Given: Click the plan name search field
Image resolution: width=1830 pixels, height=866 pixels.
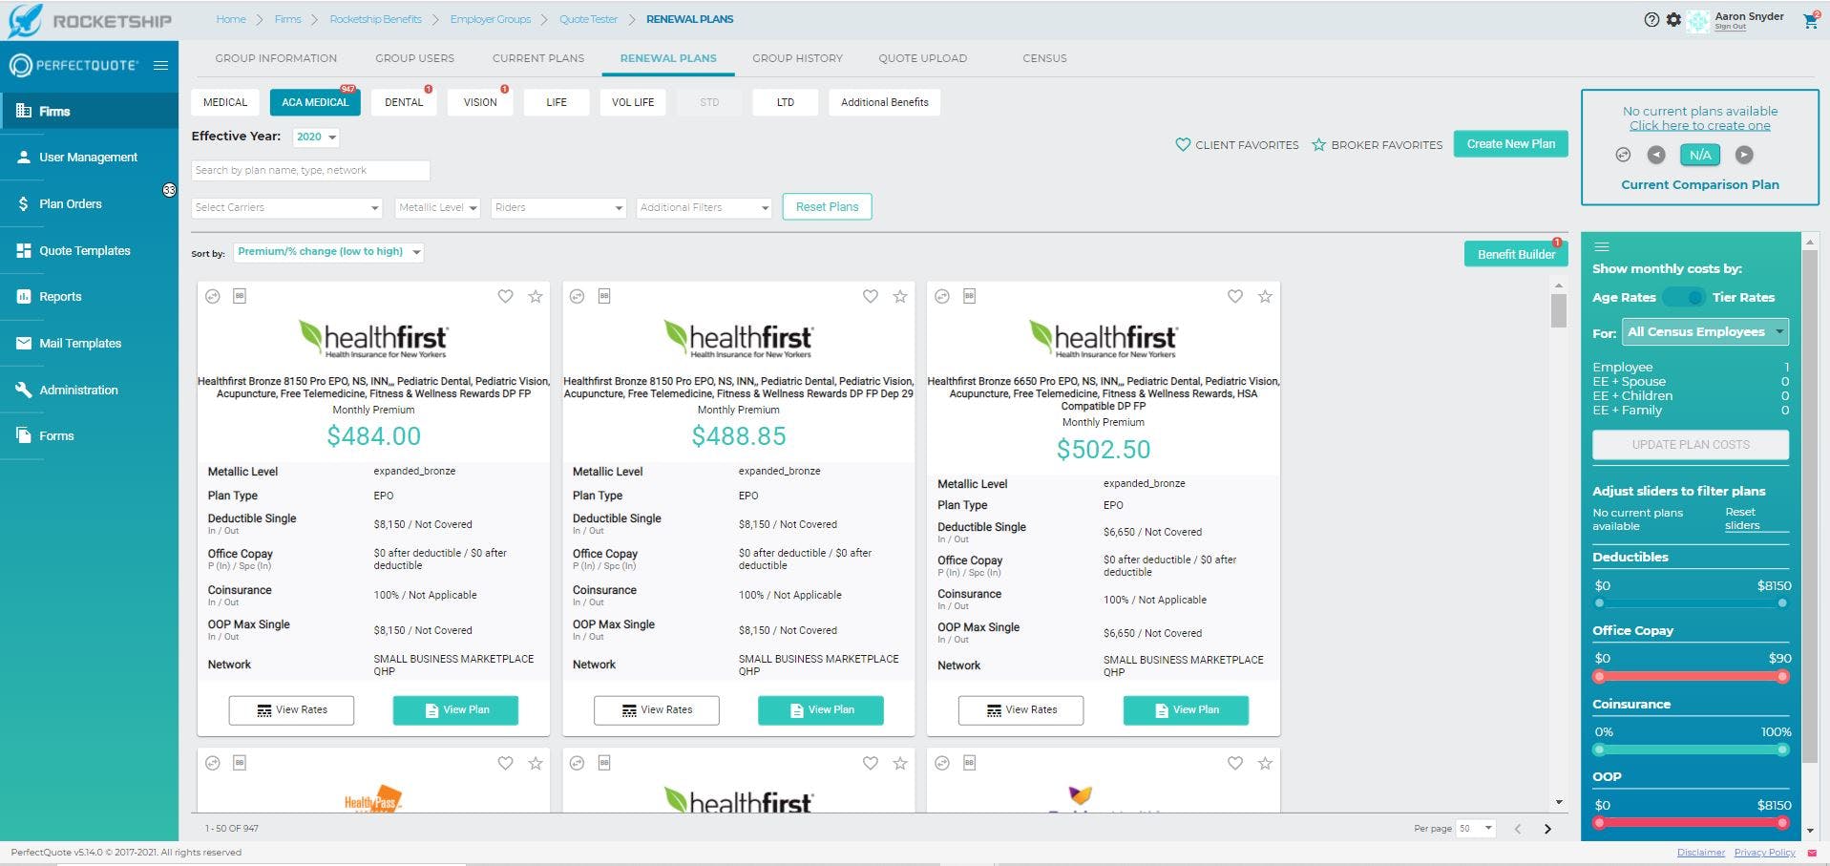Looking at the screenshot, I should [x=310, y=170].
